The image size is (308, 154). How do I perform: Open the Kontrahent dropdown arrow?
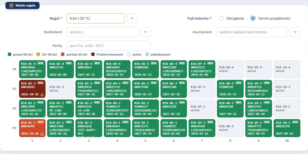coord(146,32)
